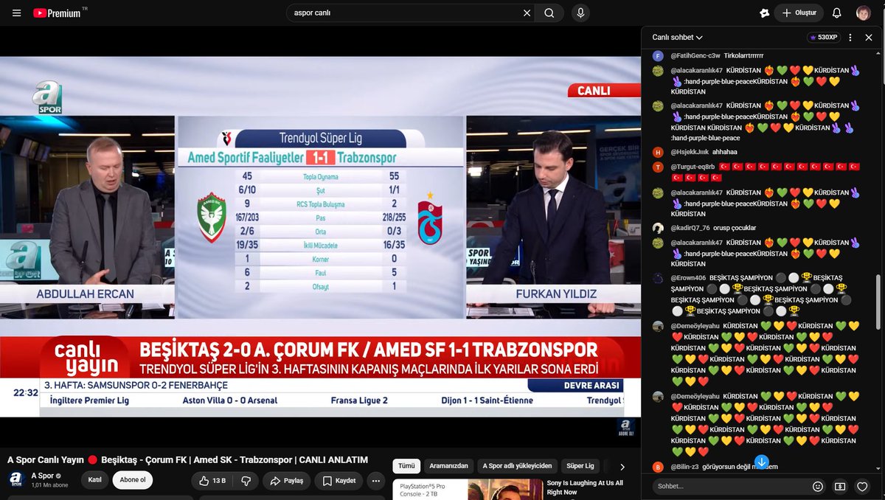Screen dimensions: 885x500
Task: Open the chat emoji picker
Action: click(817, 487)
